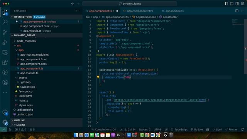247x139 pixels.
Task: Open the Source Control view
Action: click(x=5, y=32)
